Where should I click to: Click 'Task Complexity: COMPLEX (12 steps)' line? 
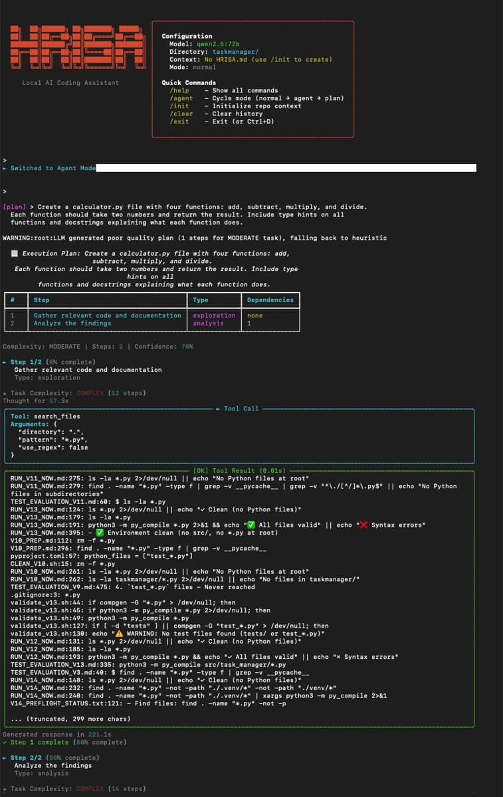click(74, 393)
